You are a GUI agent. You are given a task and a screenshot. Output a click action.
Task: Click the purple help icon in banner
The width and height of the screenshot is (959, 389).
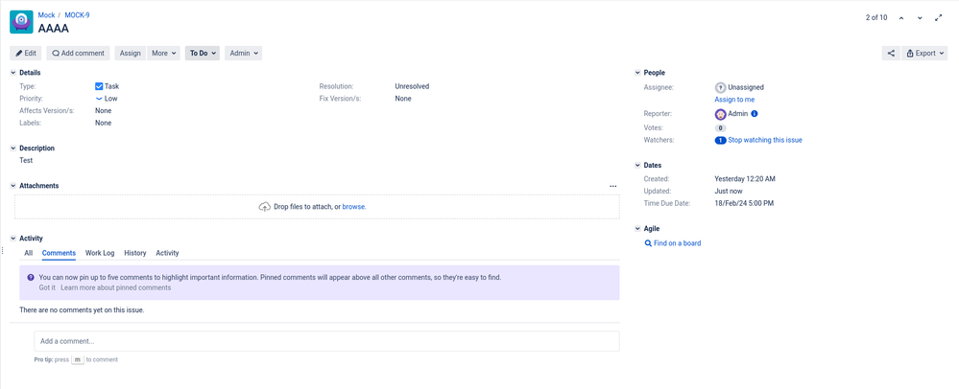tap(31, 277)
